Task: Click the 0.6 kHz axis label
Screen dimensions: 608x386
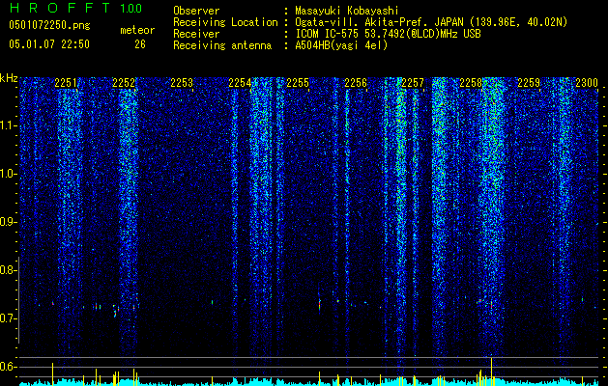Action: [7, 367]
